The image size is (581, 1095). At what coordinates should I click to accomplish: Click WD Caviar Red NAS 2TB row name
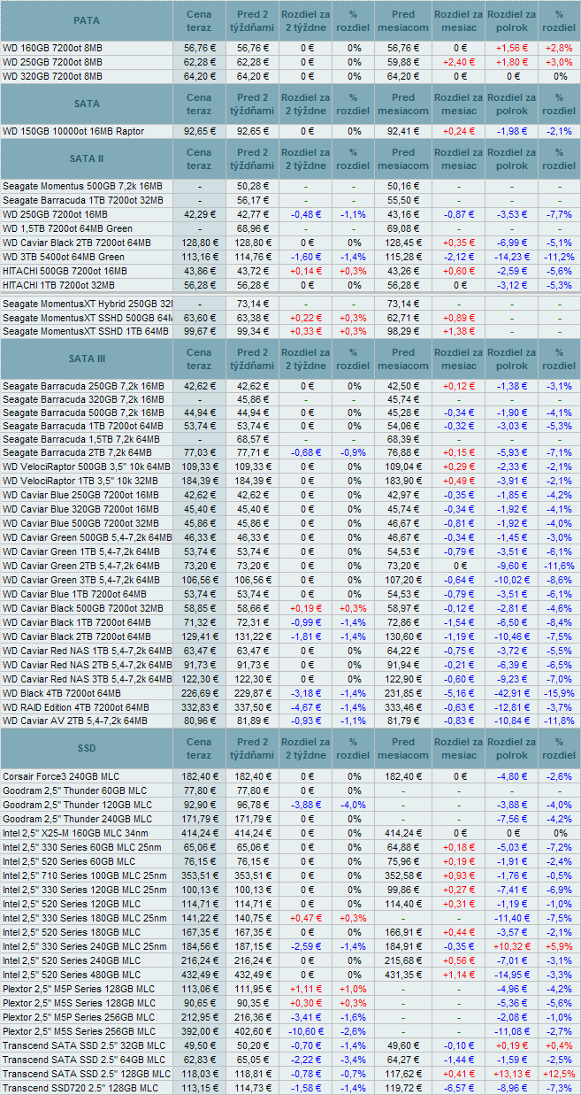pyautogui.click(x=87, y=664)
